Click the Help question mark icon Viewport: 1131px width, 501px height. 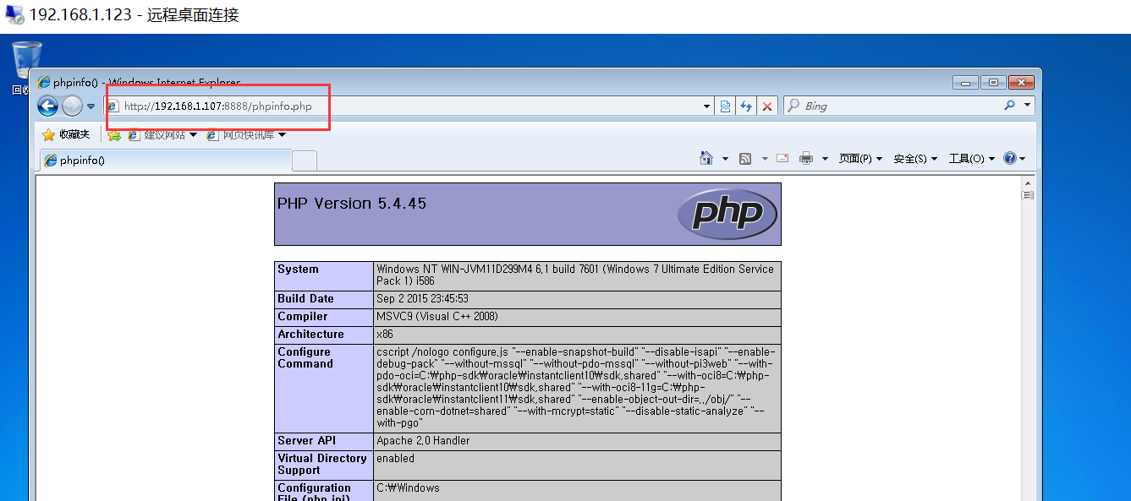pos(1009,158)
